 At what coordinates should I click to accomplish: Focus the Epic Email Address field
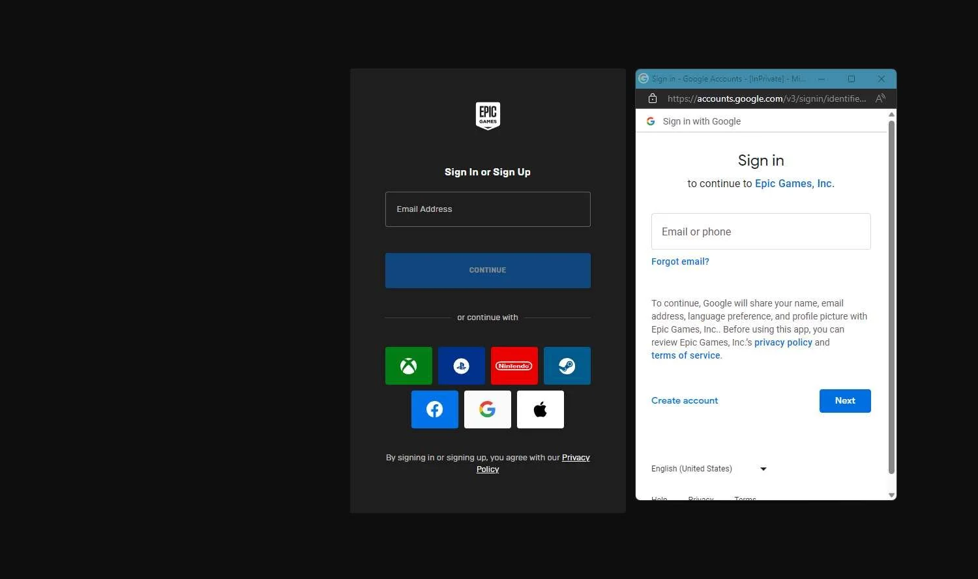click(x=488, y=209)
